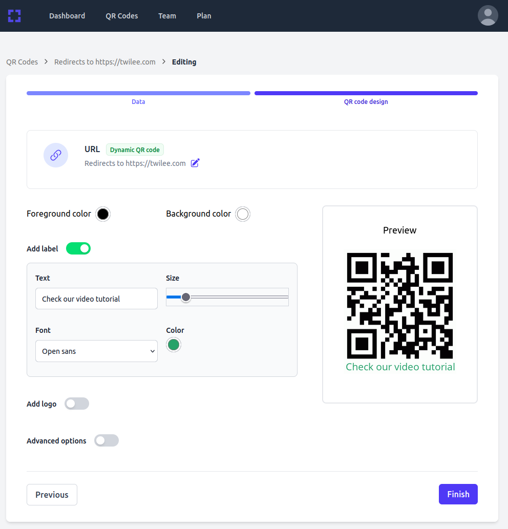
Task: Click the pencil edit icon beside the redirect URL
Action: [195, 163]
